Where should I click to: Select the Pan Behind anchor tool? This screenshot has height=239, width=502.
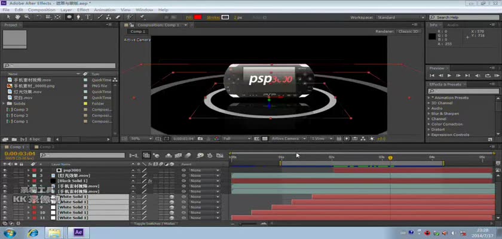coord(57,17)
